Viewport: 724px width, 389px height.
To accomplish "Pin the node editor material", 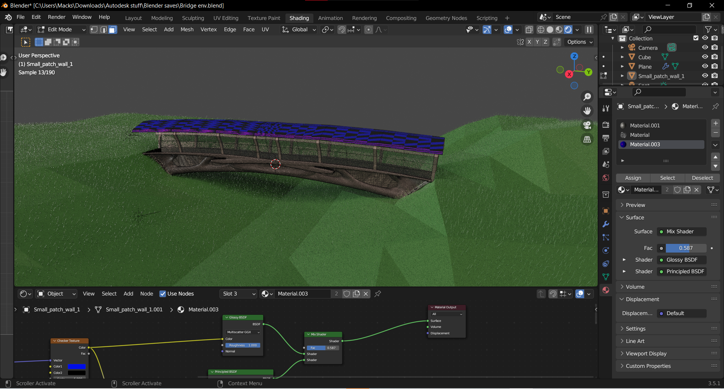I will click(378, 294).
